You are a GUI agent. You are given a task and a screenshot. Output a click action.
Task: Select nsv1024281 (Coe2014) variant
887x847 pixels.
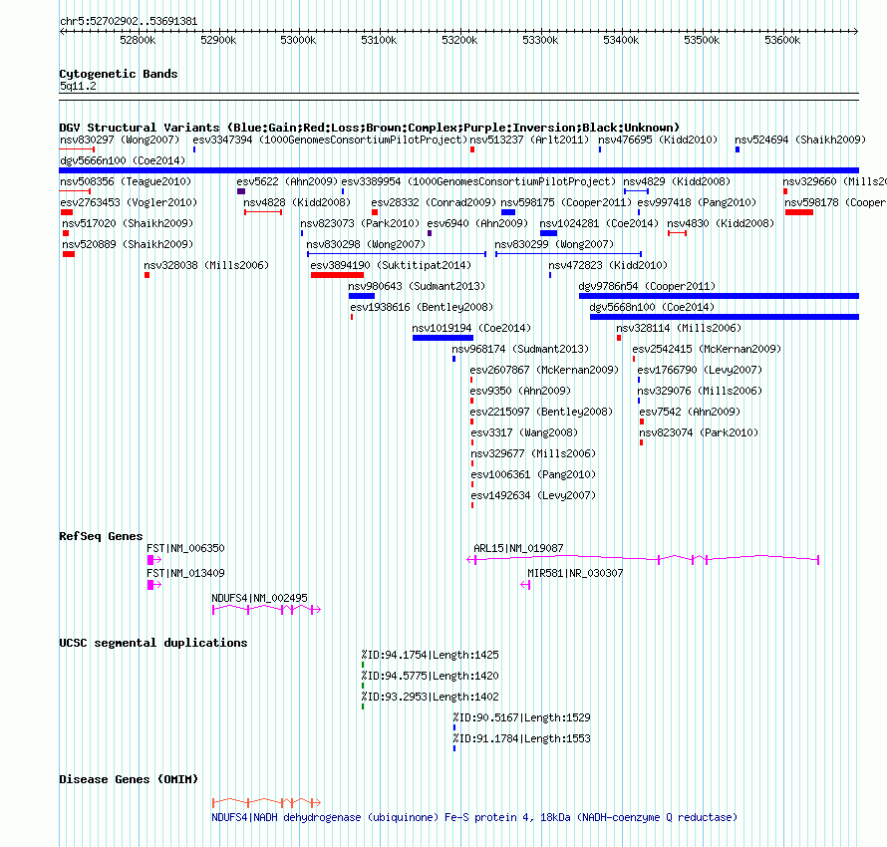tap(599, 223)
